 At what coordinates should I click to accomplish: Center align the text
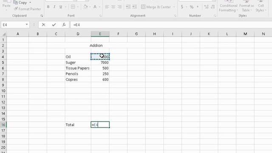point(113,7)
